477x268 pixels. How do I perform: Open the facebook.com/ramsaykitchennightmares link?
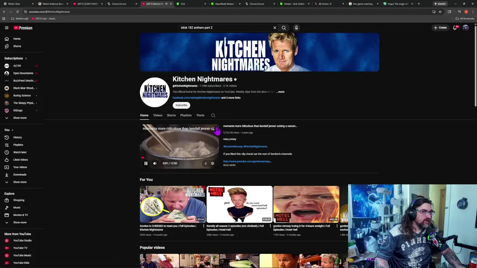tap(196, 98)
